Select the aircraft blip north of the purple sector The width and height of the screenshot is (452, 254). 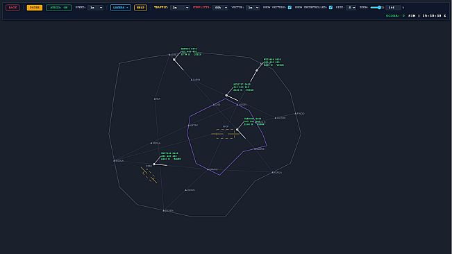pos(226,95)
